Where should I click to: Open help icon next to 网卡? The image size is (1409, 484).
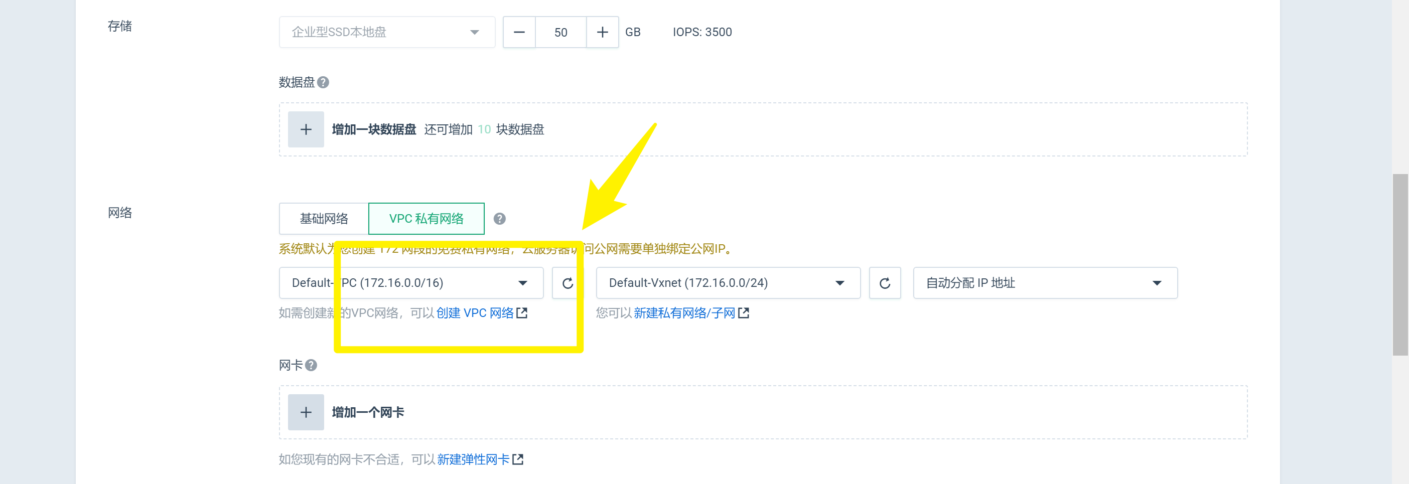click(x=311, y=365)
